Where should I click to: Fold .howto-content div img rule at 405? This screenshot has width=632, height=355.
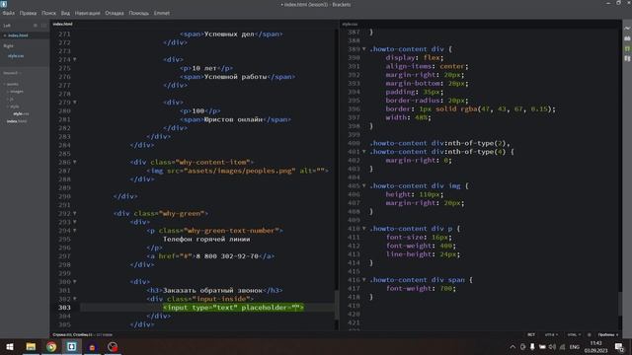click(x=364, y=186)
